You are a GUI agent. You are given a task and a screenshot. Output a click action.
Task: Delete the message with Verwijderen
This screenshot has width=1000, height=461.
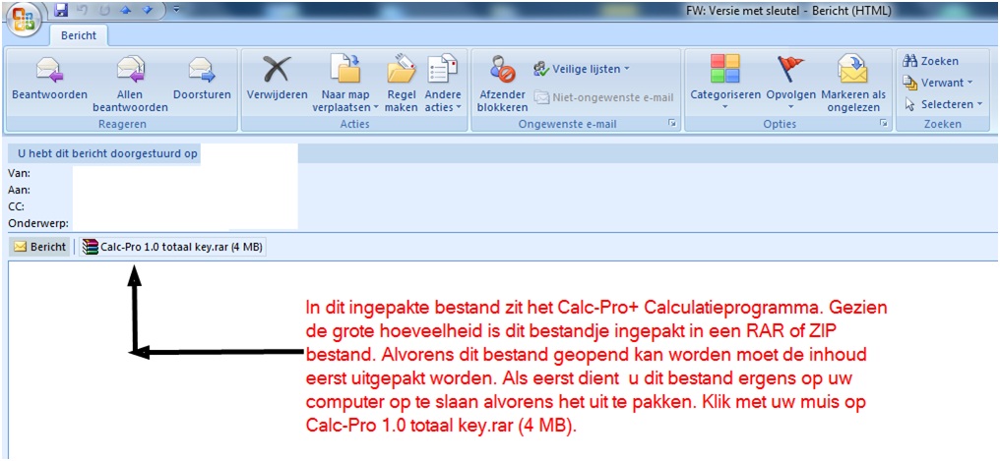(x=278, y=71)
